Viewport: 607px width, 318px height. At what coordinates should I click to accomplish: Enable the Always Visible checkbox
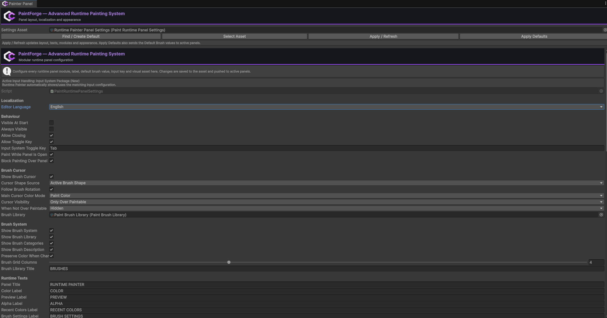(51, 129)
